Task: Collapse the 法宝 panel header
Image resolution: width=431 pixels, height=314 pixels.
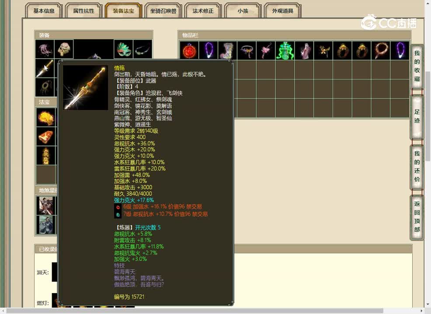Action: (45, 102)
